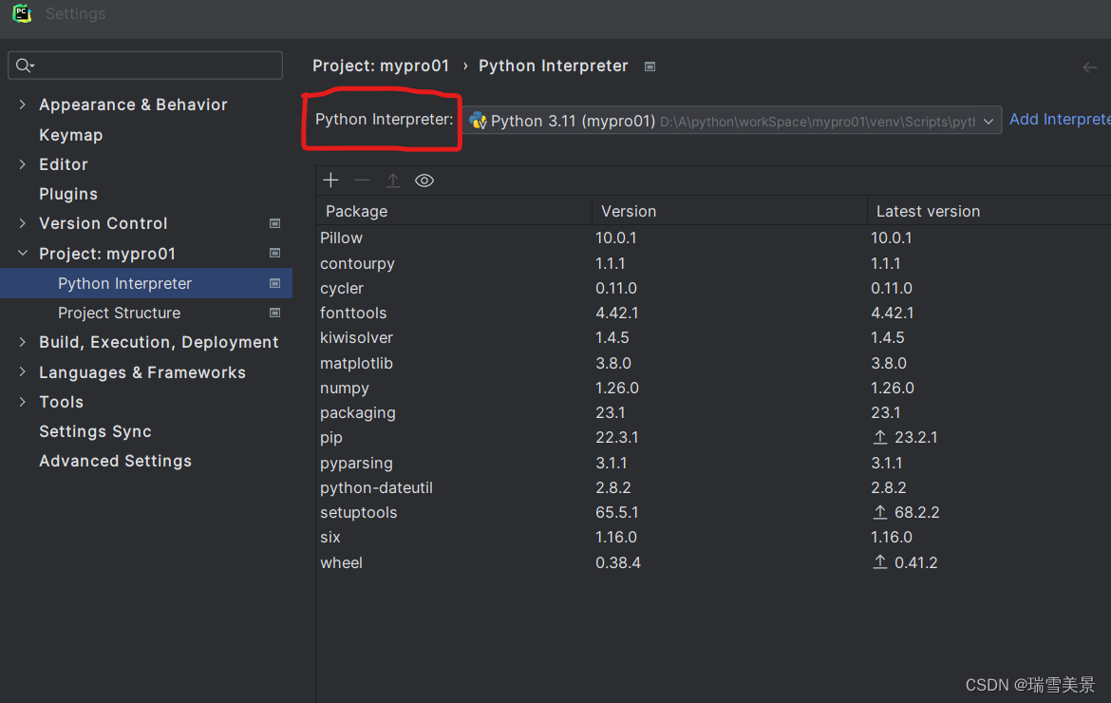Screen dimensions: 1111x703
Task: Click project-level icon on Project Structure row
Action: [x=275, y=313]
